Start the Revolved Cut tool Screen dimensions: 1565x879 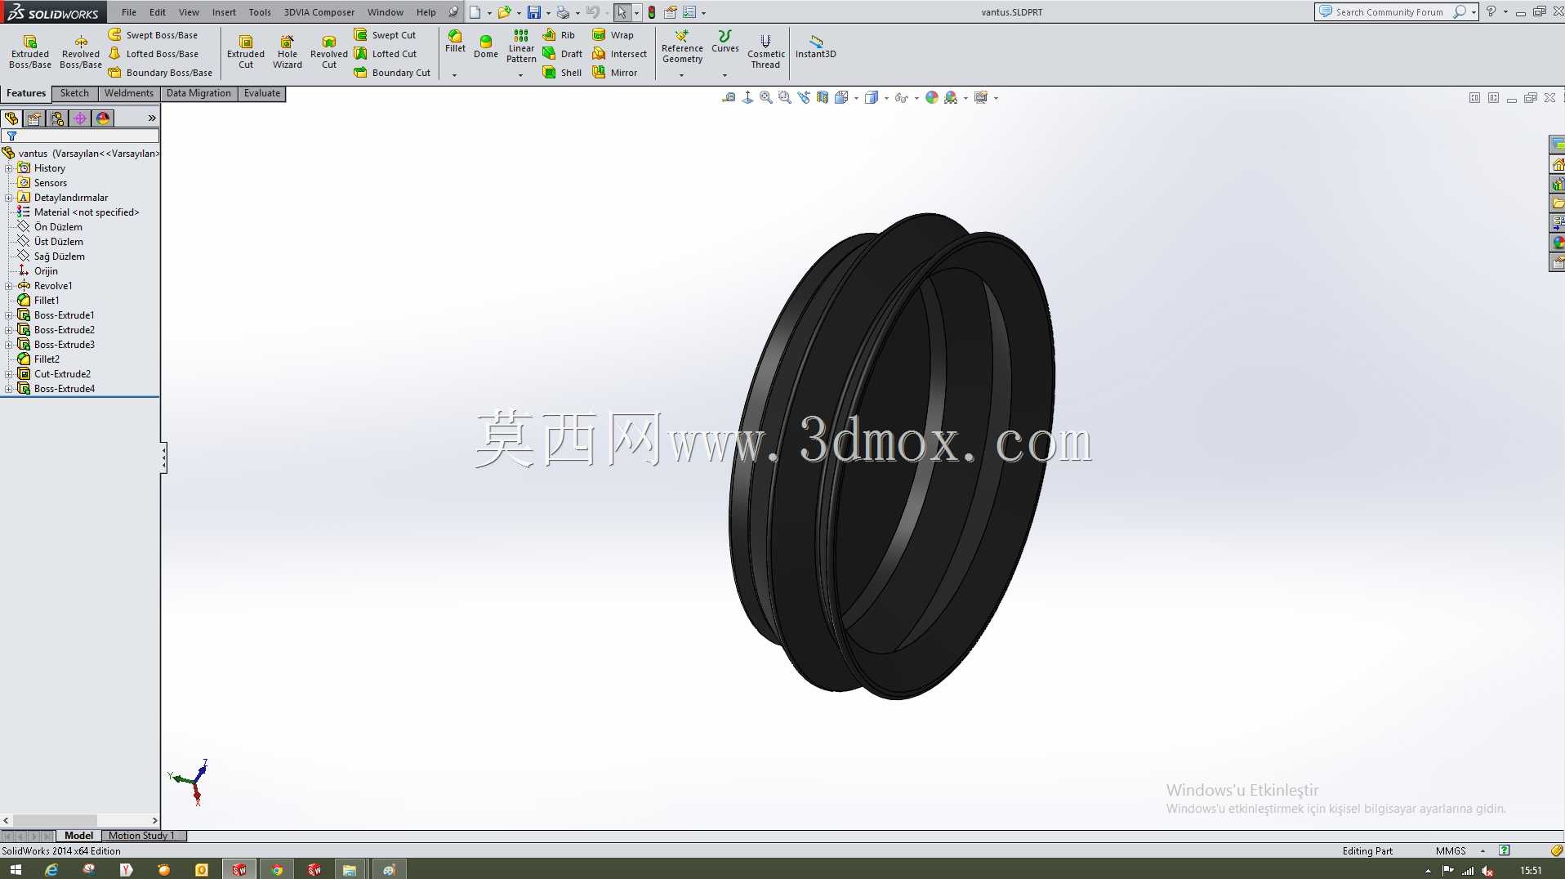pos(329,51)
